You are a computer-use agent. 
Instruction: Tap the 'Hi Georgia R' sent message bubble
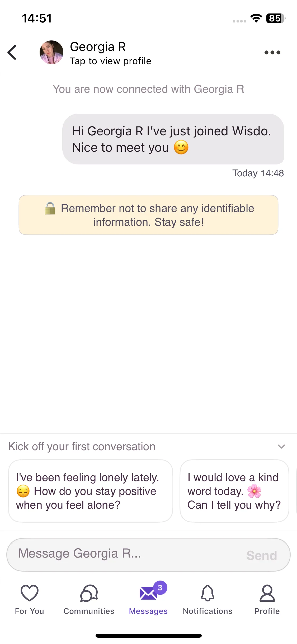[173, 139]
